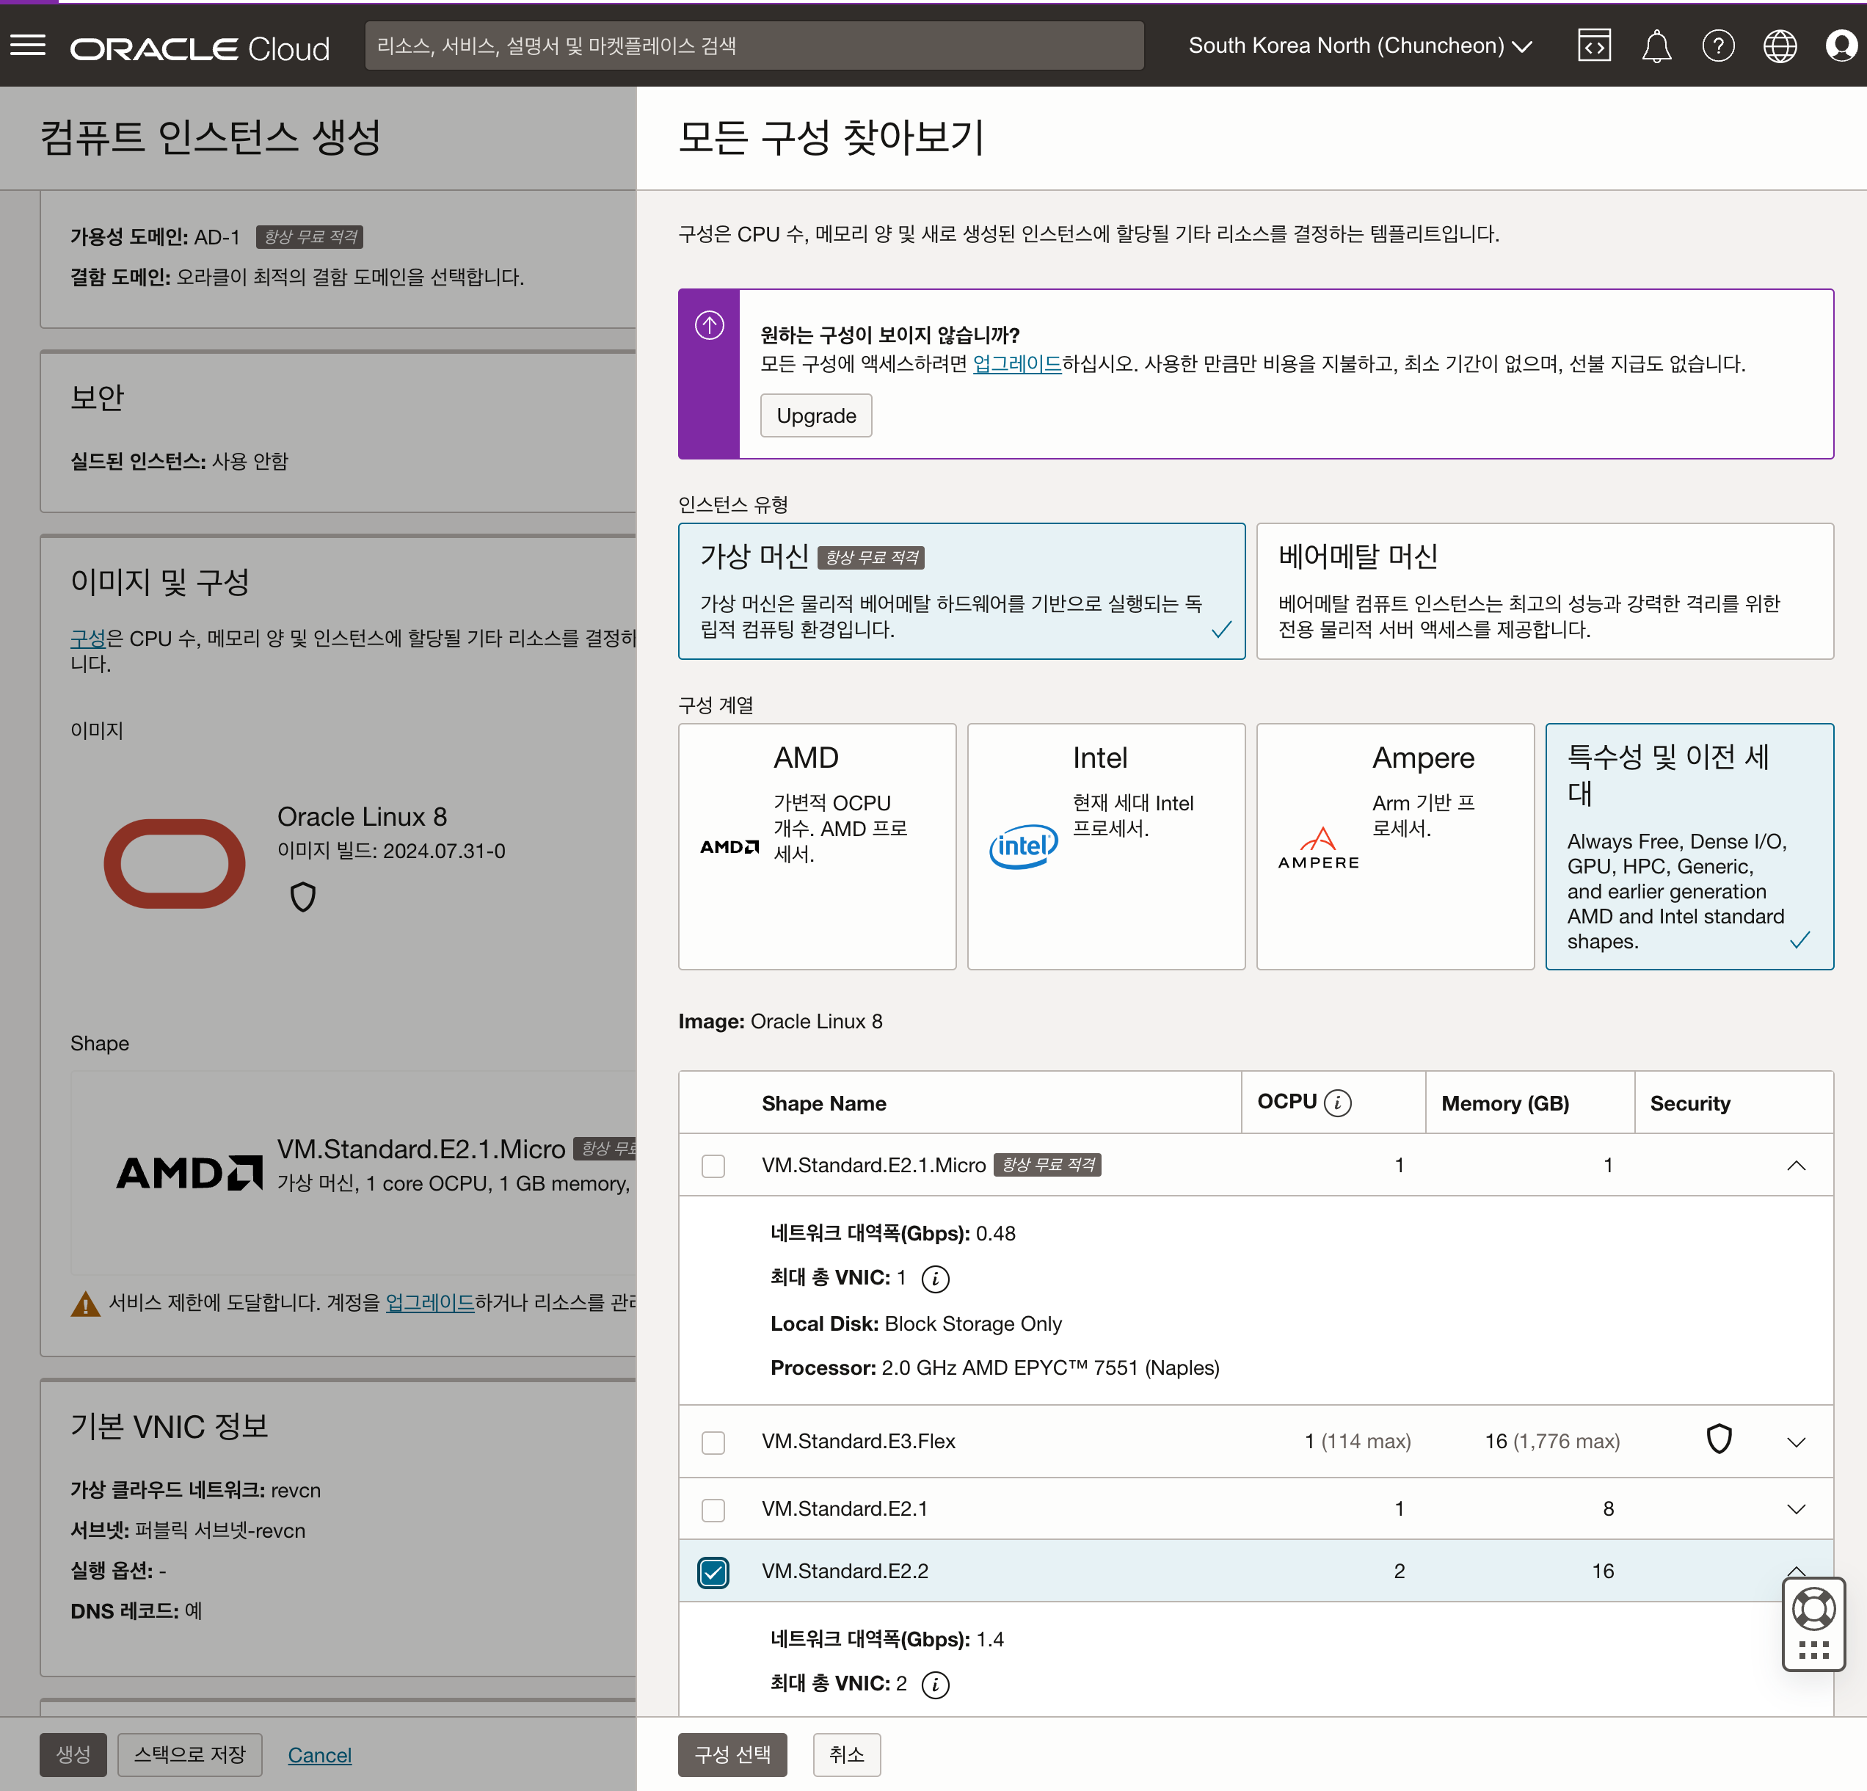This screenshot has width=1867, height=1791.
Task: Select the Ampere shape series card
Action: pos(1394,846)
